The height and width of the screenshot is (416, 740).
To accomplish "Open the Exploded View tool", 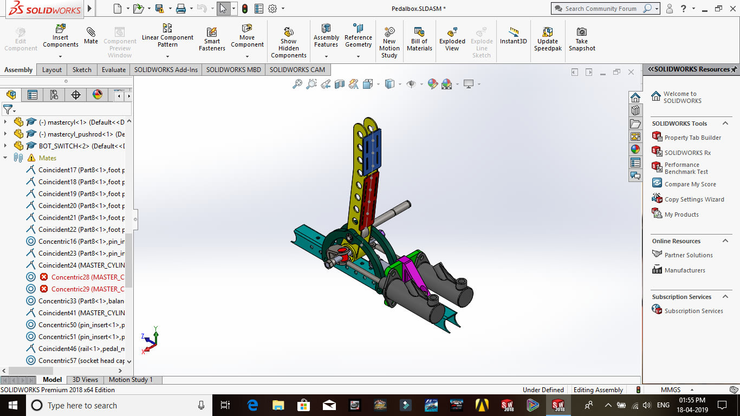I will click(452, 39).
